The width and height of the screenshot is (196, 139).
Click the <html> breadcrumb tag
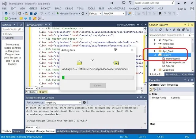(33, 92)
